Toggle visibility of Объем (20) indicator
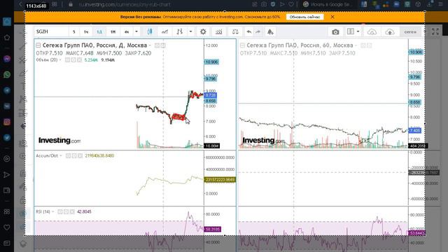Screen dimensions: 448x252 (67, 60)
